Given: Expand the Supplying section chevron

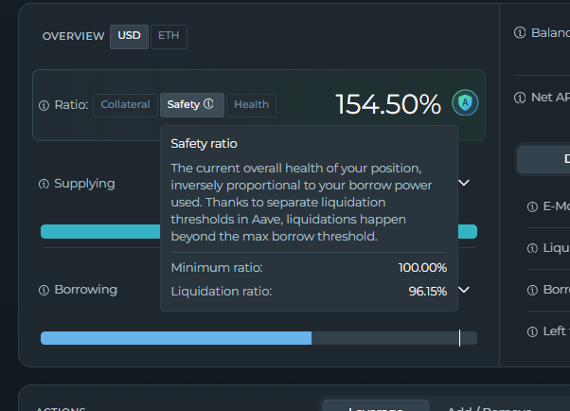Looking at the screenshot, I should tap(464, 183).
